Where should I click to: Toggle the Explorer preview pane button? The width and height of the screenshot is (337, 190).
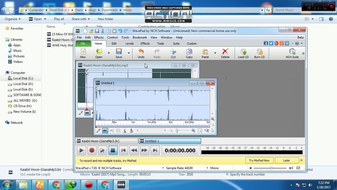[321, 19]
